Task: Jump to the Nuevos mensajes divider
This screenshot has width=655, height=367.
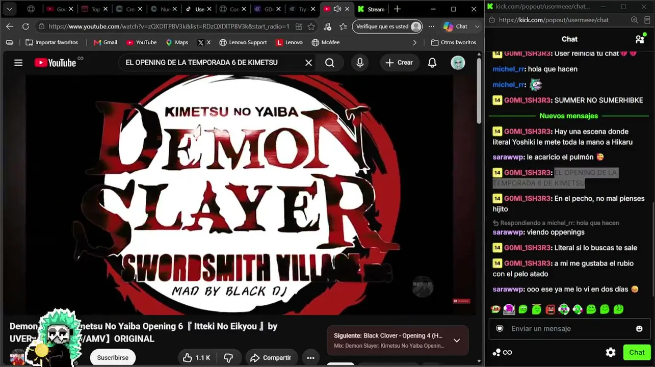Action: tap(568, 116)
